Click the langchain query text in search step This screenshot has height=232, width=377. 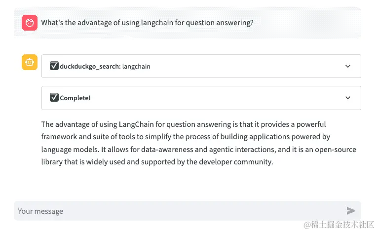coord(136,66)
